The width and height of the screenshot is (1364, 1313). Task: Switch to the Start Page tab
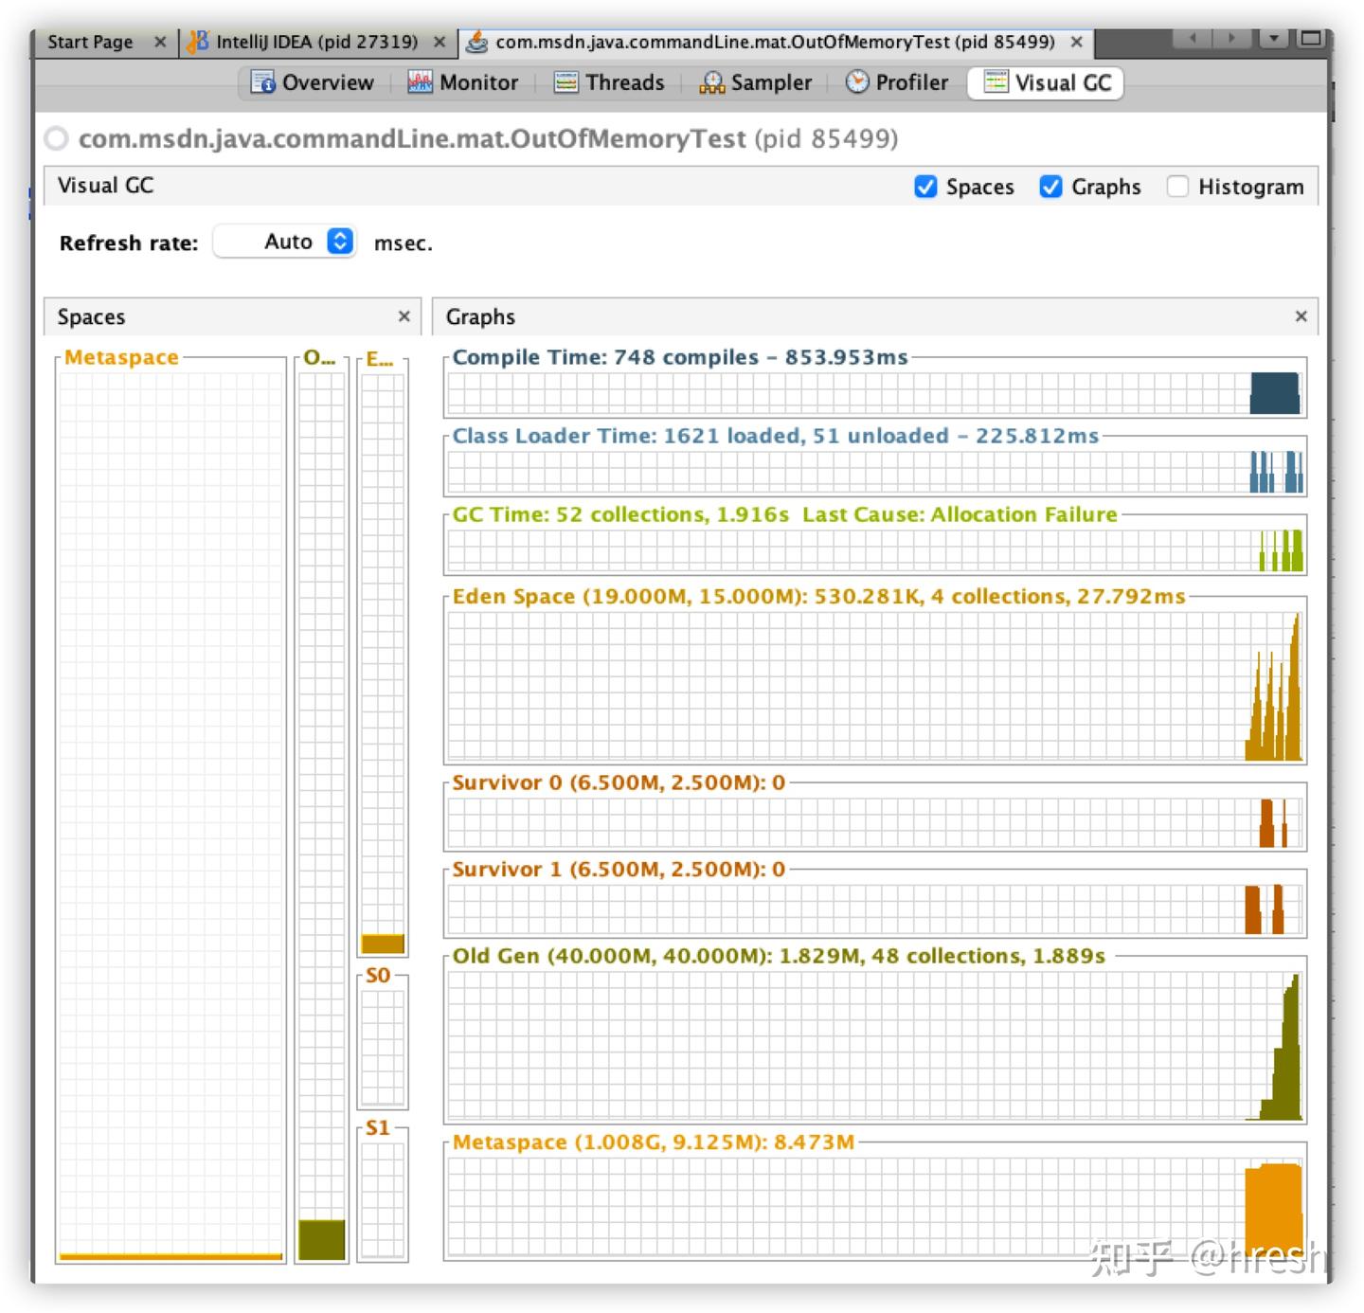(90, 42)
